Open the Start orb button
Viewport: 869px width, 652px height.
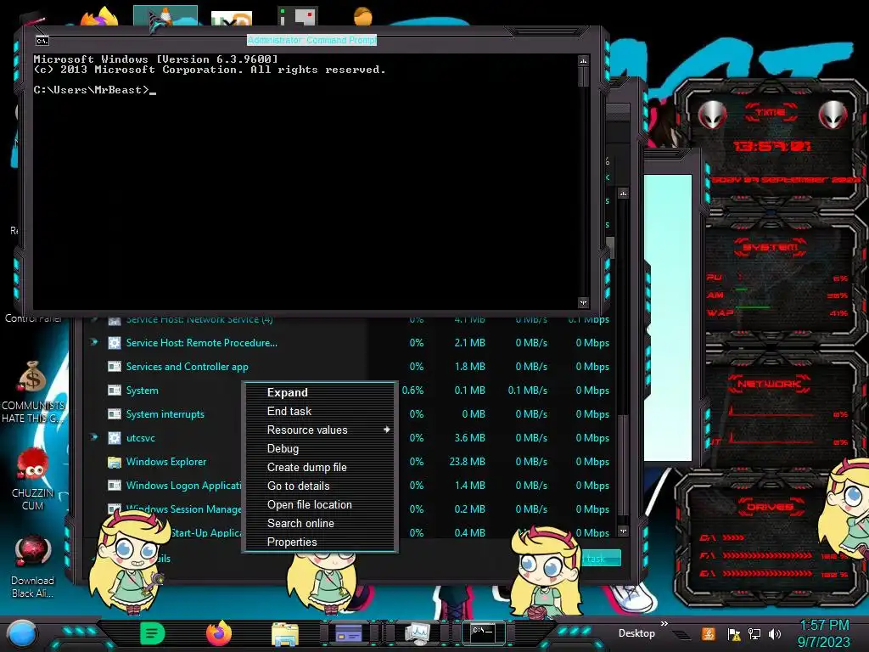pyautogui.click(x=21, y=634)
